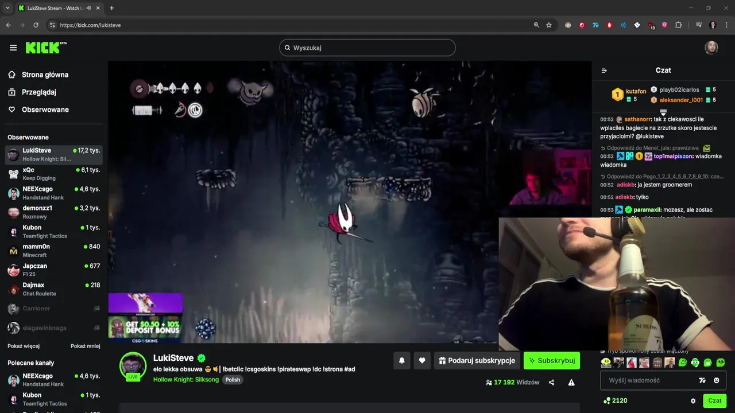Open Hollow Knight: Silksong category link
Viewport: 735px width, 413px height.
[x=186, y=380]
